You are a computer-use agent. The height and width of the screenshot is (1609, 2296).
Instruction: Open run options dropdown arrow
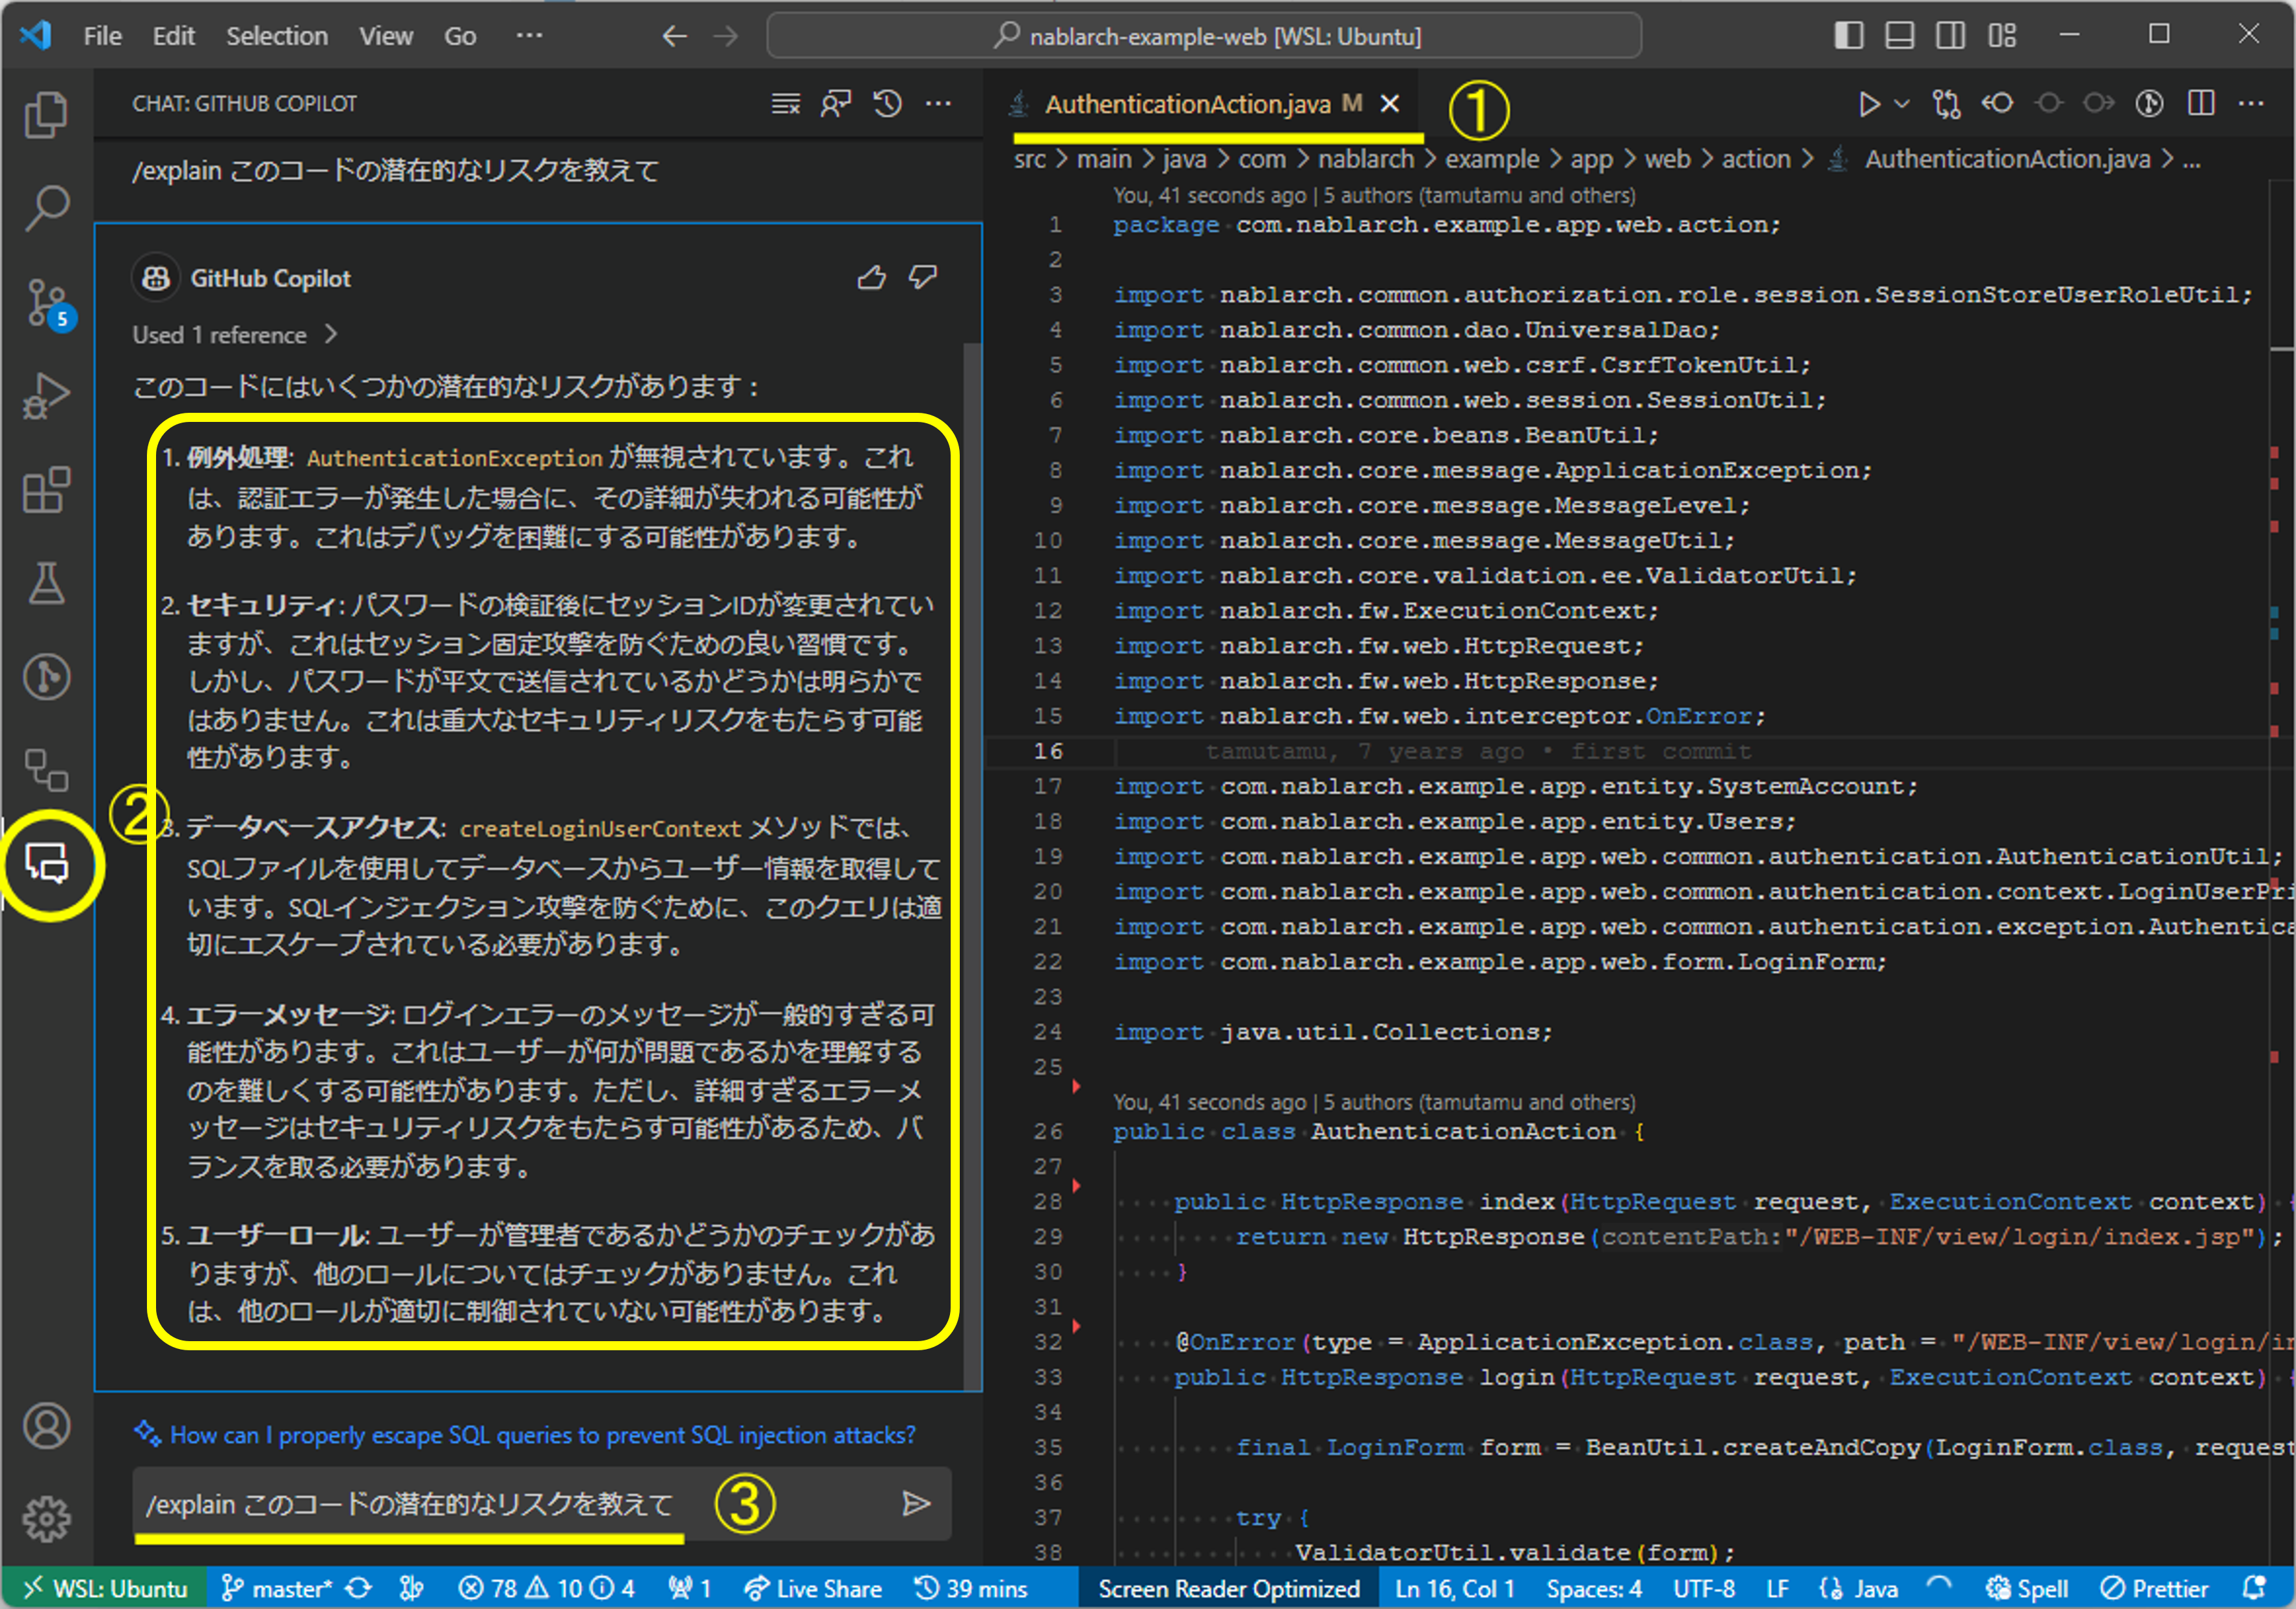(x=1902, y=104)
